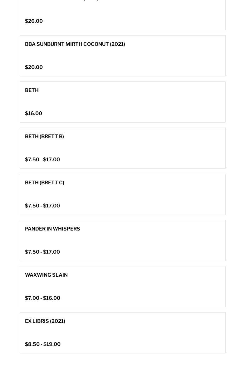Click the price range under BETH (BRETT B)

coord(42,160)
